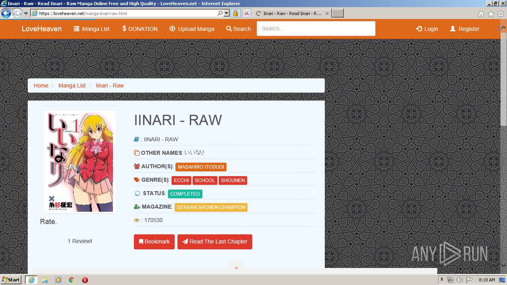Open the address bar autocomplete dropdown
This screenshot has height=285, width=507.
pos(227,13)
